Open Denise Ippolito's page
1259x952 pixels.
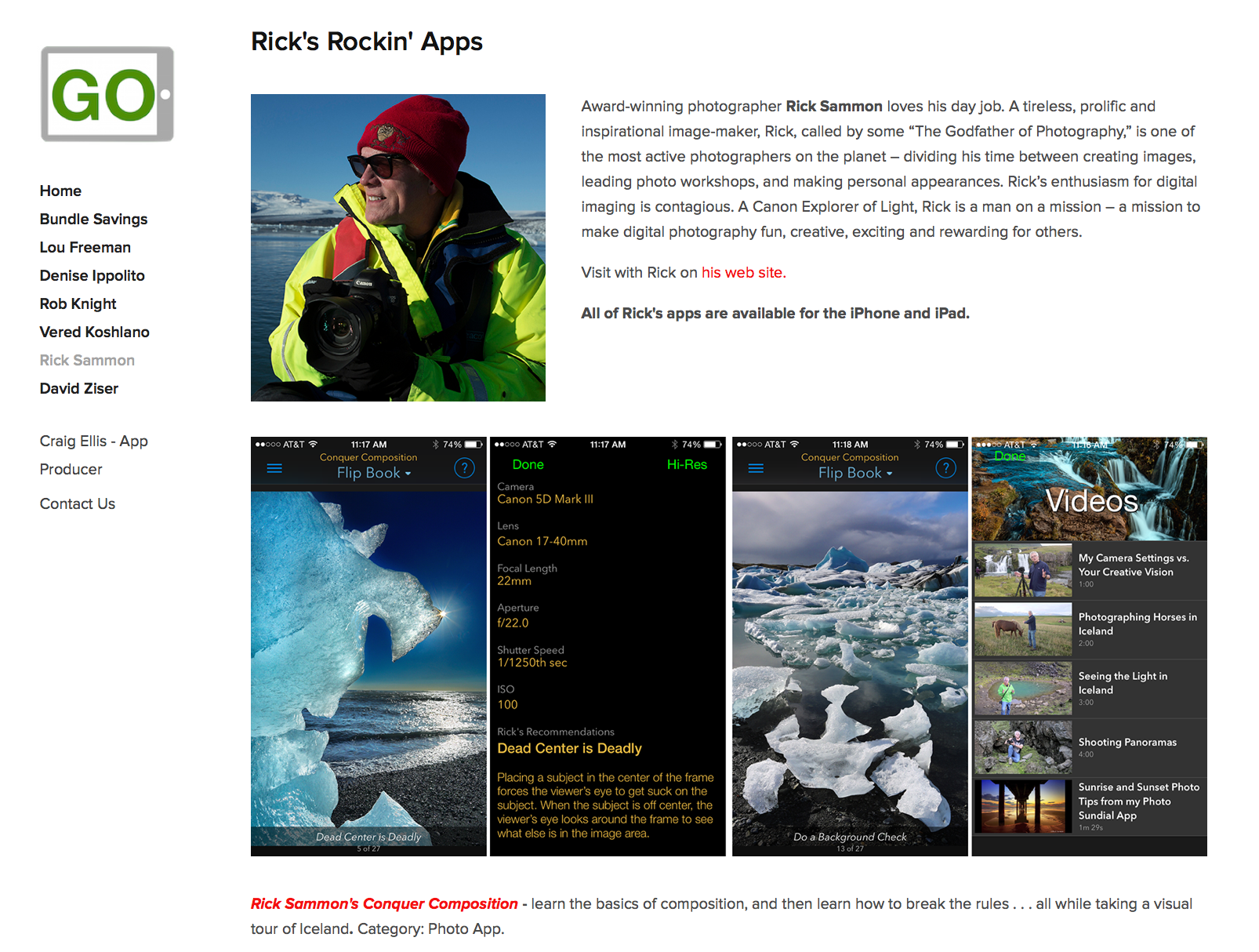pos(93,275)
